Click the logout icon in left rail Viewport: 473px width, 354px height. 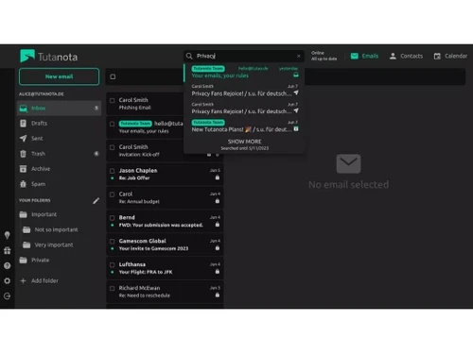[7, 296]
